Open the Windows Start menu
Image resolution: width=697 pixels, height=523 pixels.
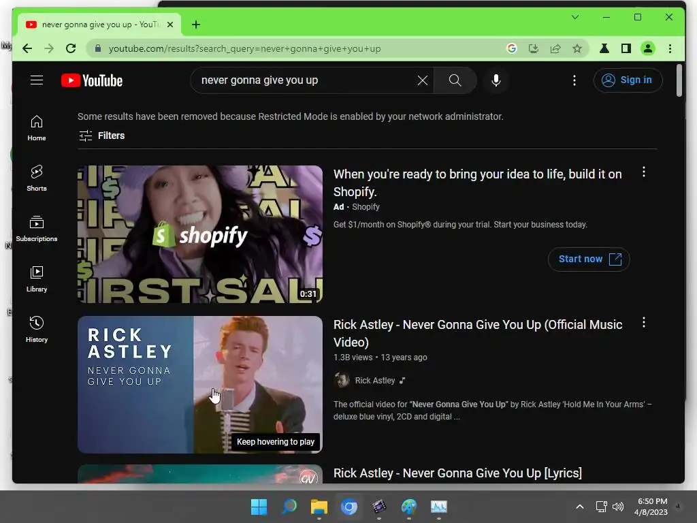pos(259,507)
